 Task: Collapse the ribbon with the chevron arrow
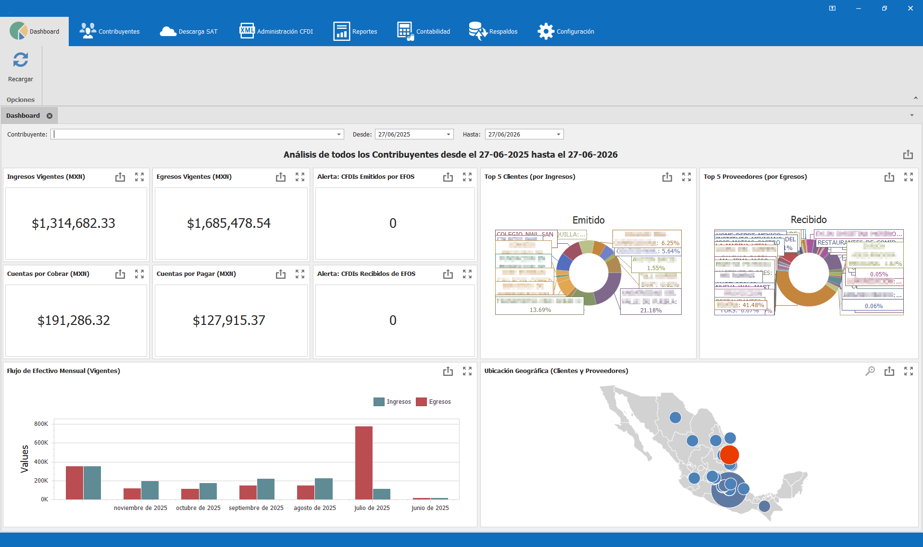coord(915,98)
